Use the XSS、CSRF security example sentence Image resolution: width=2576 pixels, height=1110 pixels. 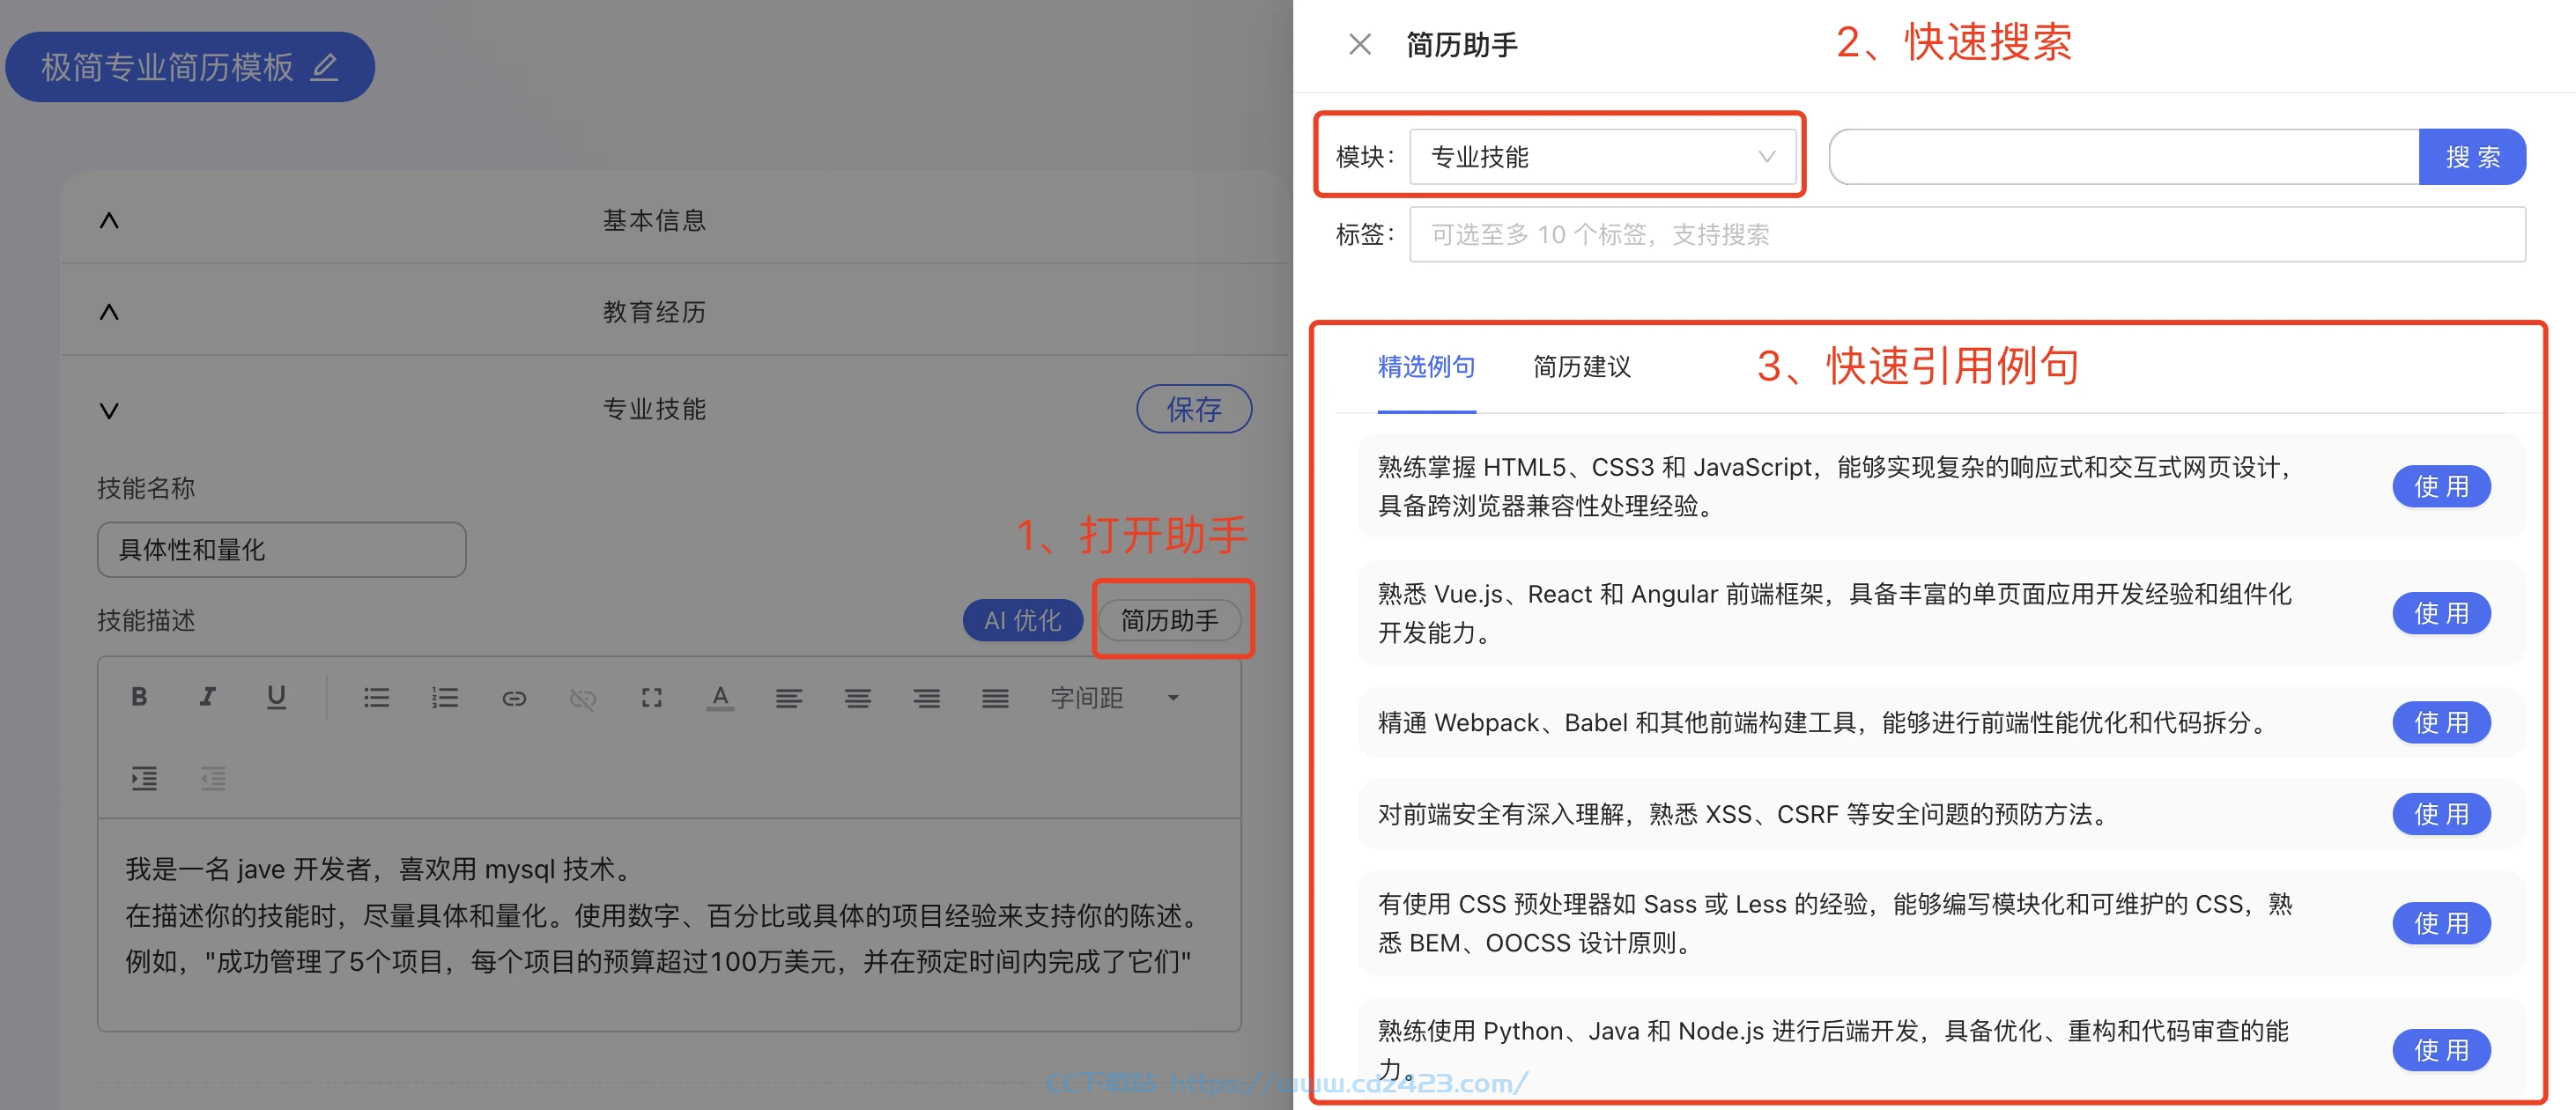coord(2441,814)
